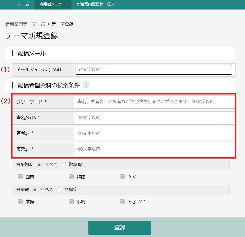Click the メールタイトル input field

pos(154,69)
